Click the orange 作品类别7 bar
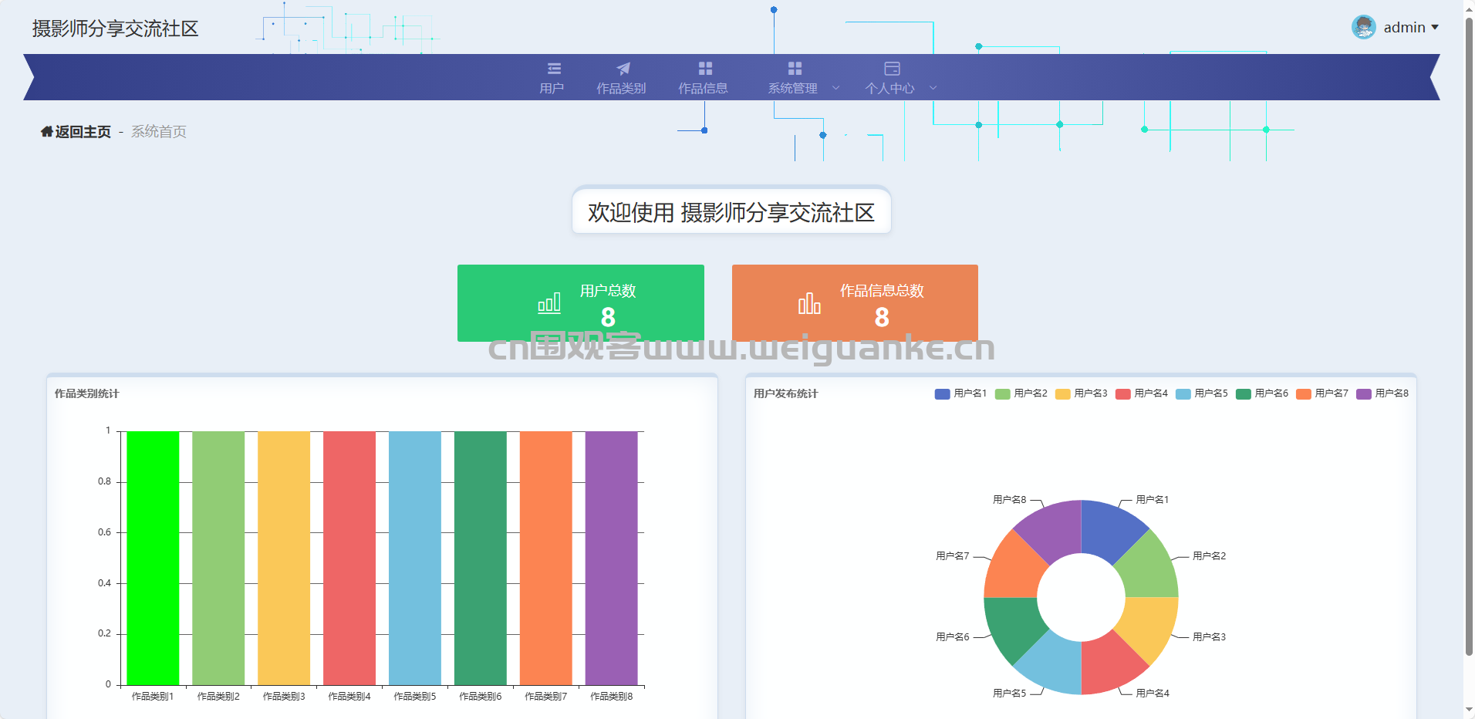Viewport: 1475px width, 719px height. click(x=546, y=558)
